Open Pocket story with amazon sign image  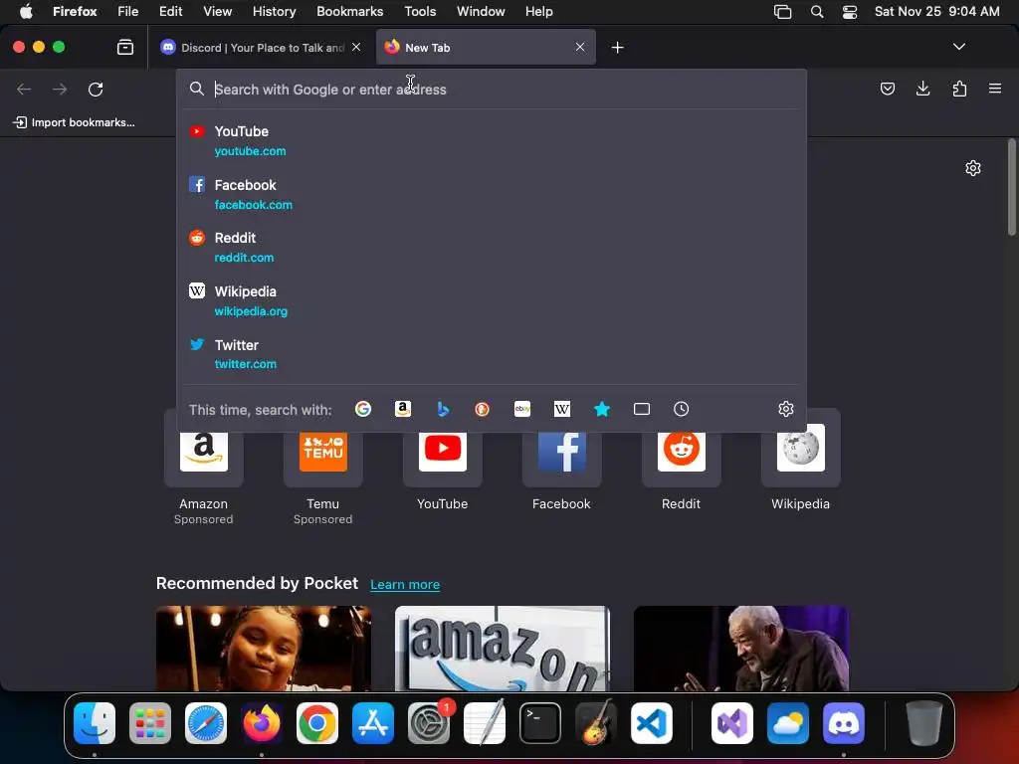[503, 649]
